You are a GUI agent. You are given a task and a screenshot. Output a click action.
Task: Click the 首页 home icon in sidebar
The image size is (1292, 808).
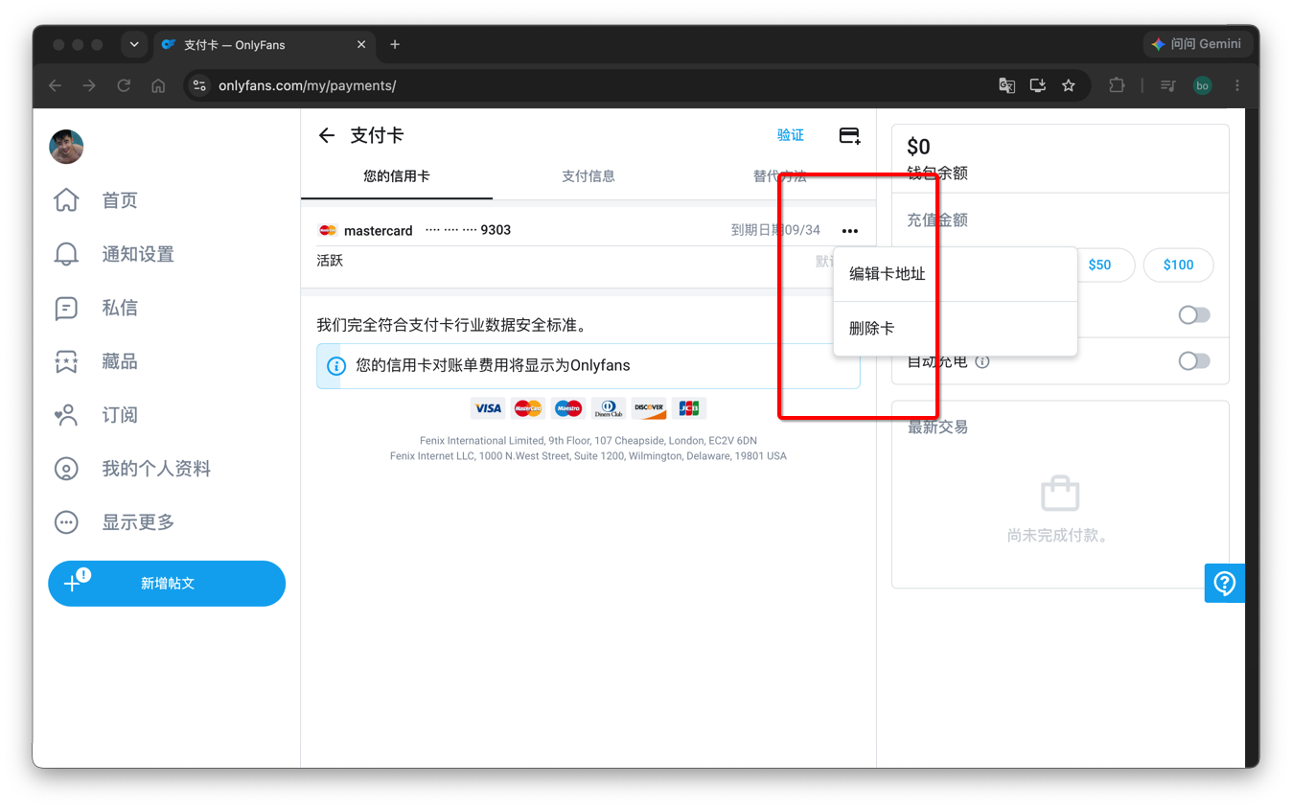click(x=66, y=200)
